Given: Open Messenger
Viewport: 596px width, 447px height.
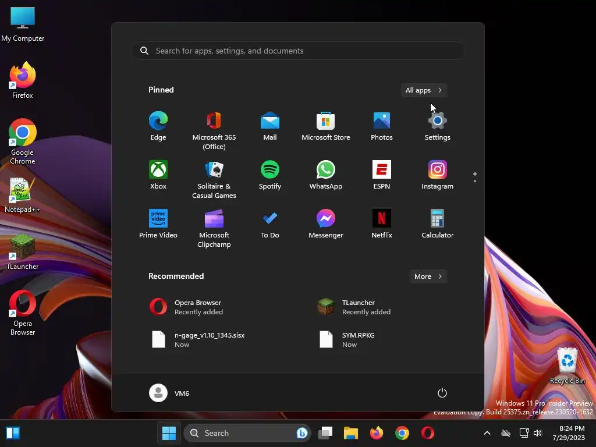Looking at the screenshot, I should (326, 224).
